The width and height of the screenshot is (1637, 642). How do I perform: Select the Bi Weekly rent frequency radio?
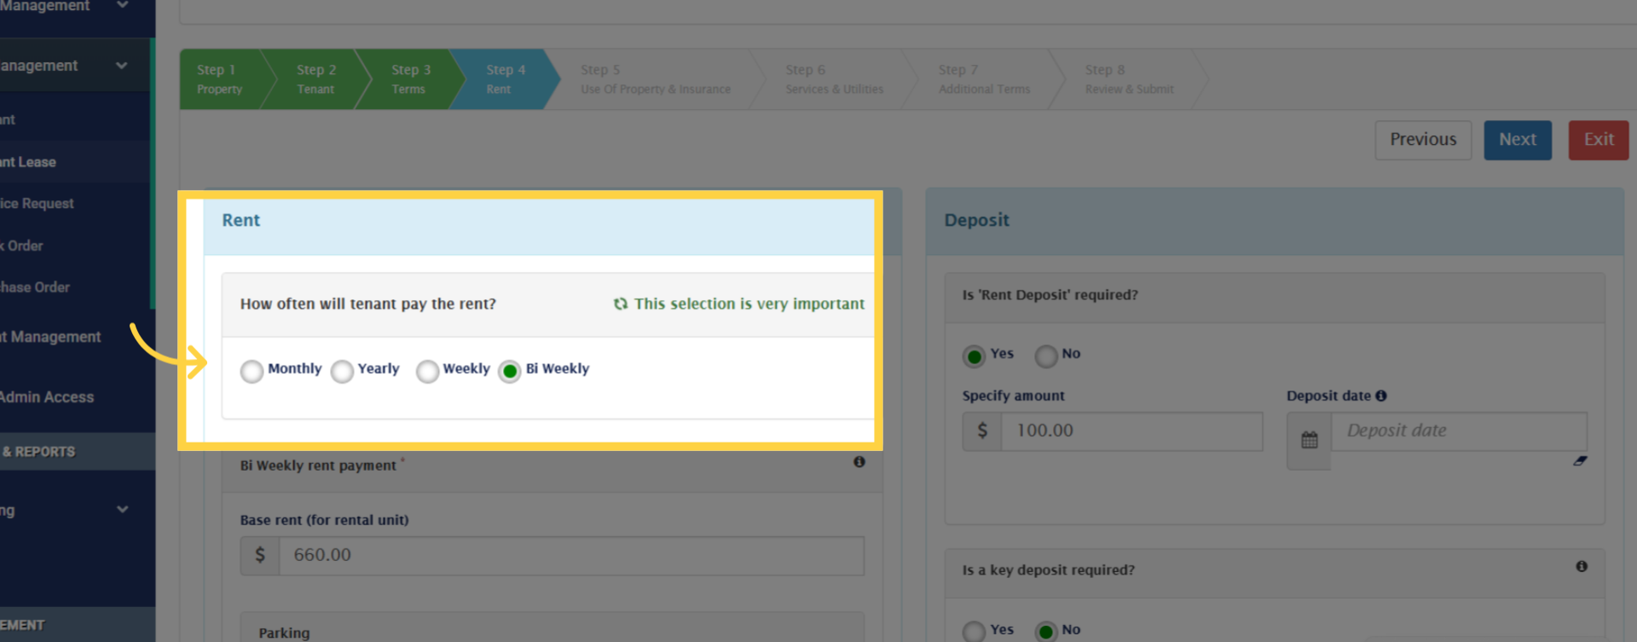click(x=510, y=372)
